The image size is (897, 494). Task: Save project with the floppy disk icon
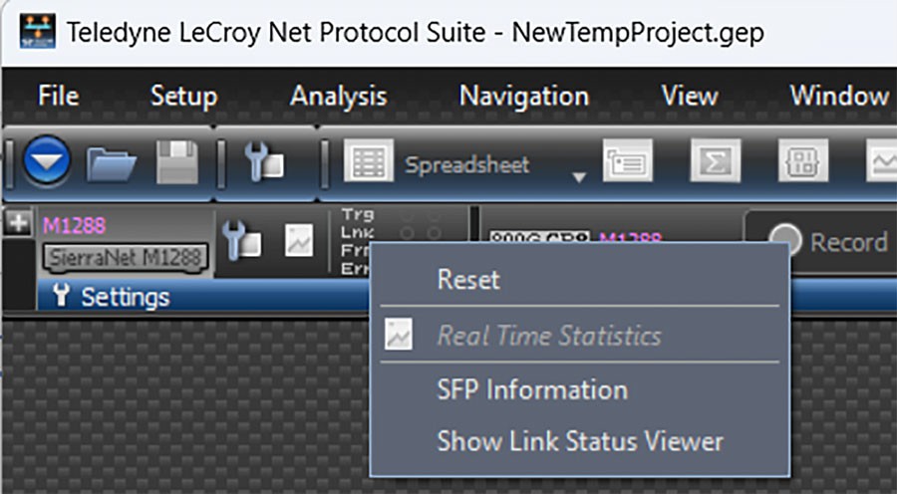(177, 162)
